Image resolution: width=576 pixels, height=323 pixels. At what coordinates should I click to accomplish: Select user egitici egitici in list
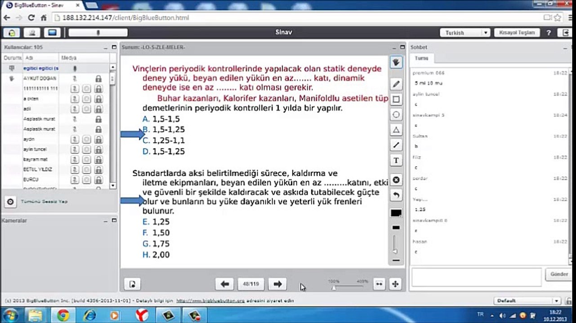coord(56,68)
